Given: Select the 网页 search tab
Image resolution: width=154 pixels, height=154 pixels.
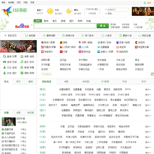Looking at the screenshot, I should pos(38,21).
